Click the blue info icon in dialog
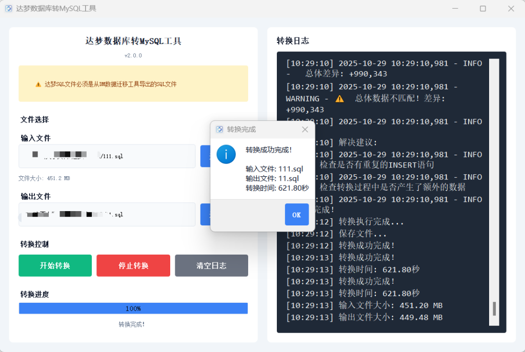 pos(226,154)
